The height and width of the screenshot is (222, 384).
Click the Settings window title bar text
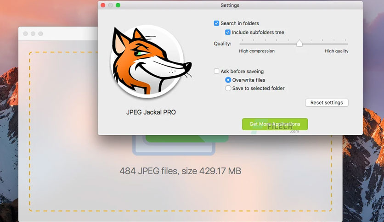(x=230, y=5)
